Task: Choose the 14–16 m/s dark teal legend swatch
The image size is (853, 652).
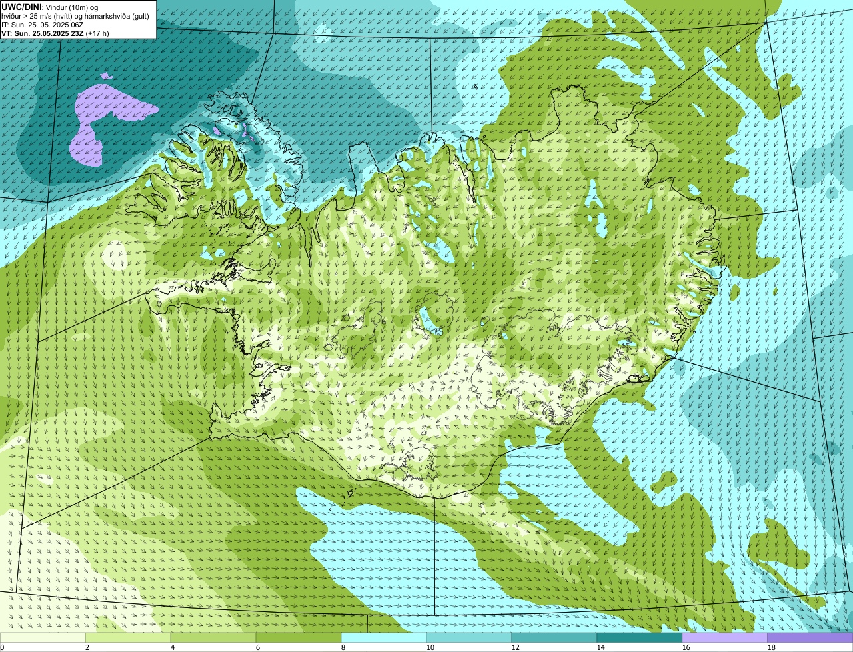Action: pyautogui.click(x=640, y=637)
